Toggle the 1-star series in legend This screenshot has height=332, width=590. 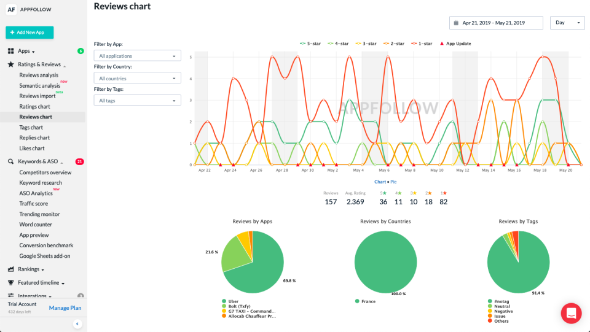422,44
